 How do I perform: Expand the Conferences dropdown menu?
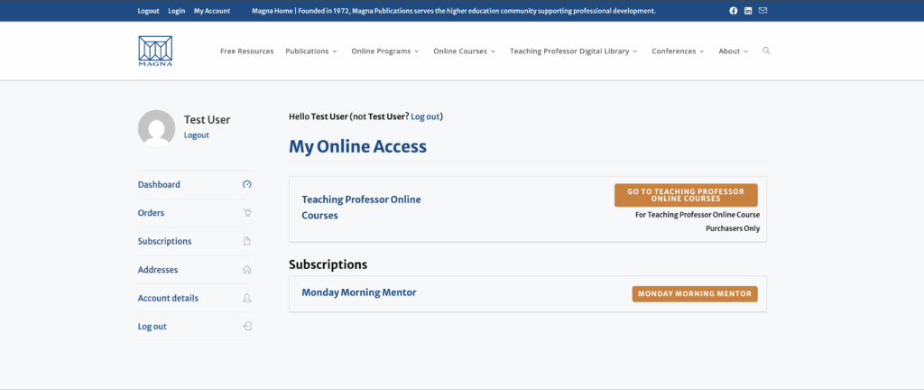point(678,51)
